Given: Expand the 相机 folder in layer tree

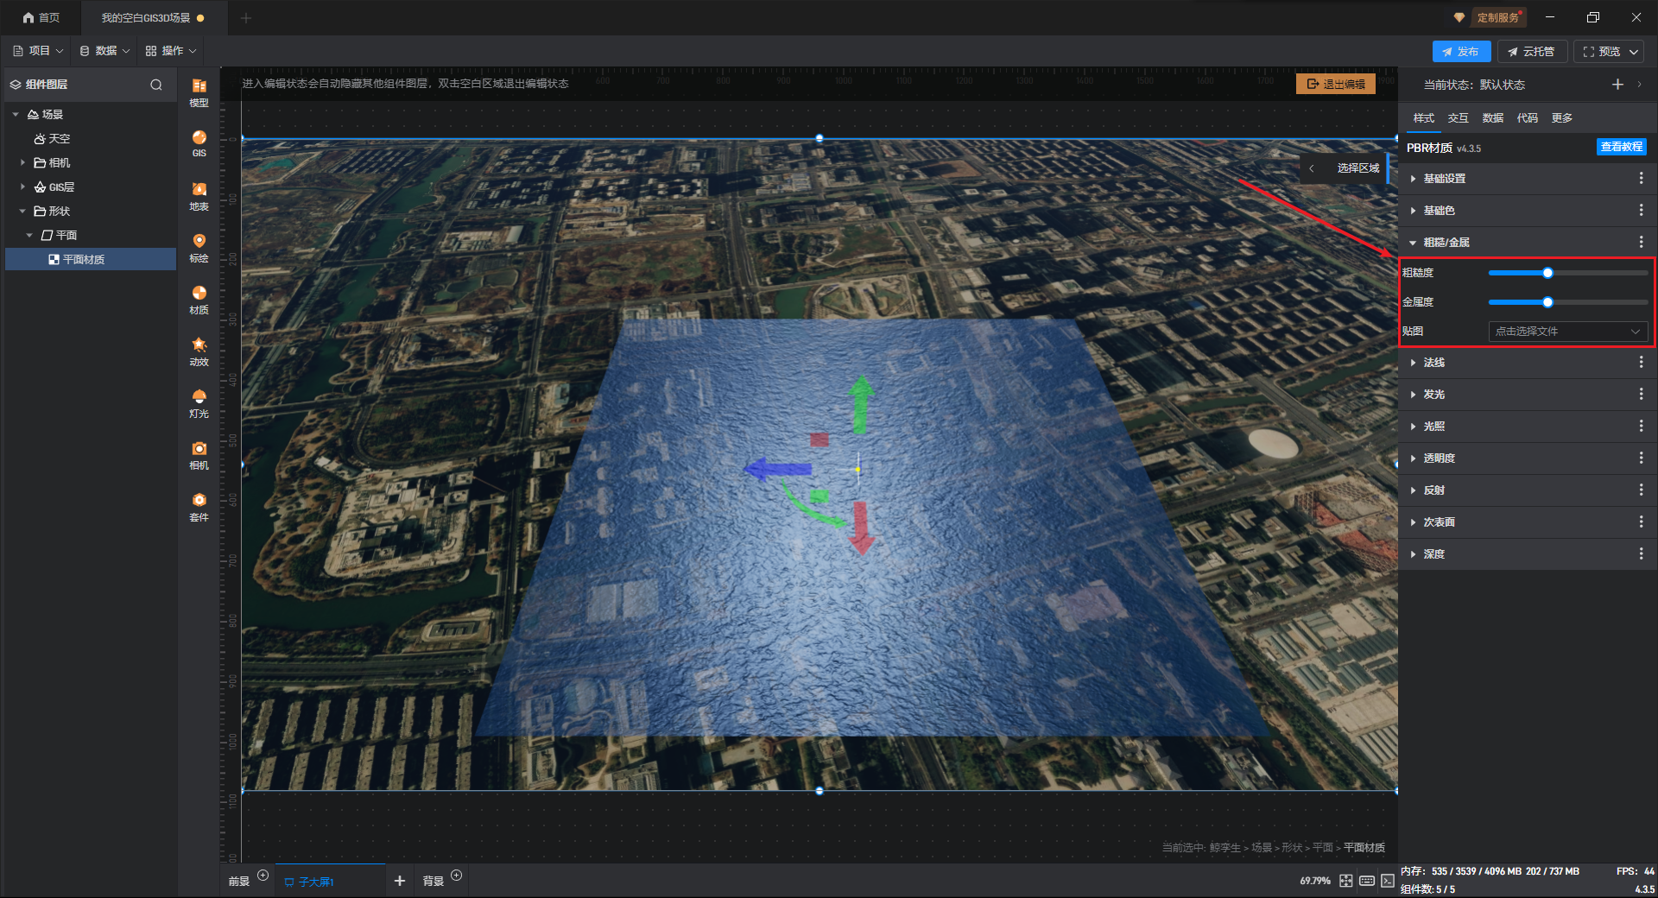Looking at the screenshot, I should [22, 162].
